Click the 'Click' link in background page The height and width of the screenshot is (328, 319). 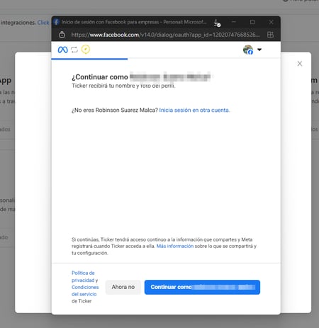tap(43, 23)
